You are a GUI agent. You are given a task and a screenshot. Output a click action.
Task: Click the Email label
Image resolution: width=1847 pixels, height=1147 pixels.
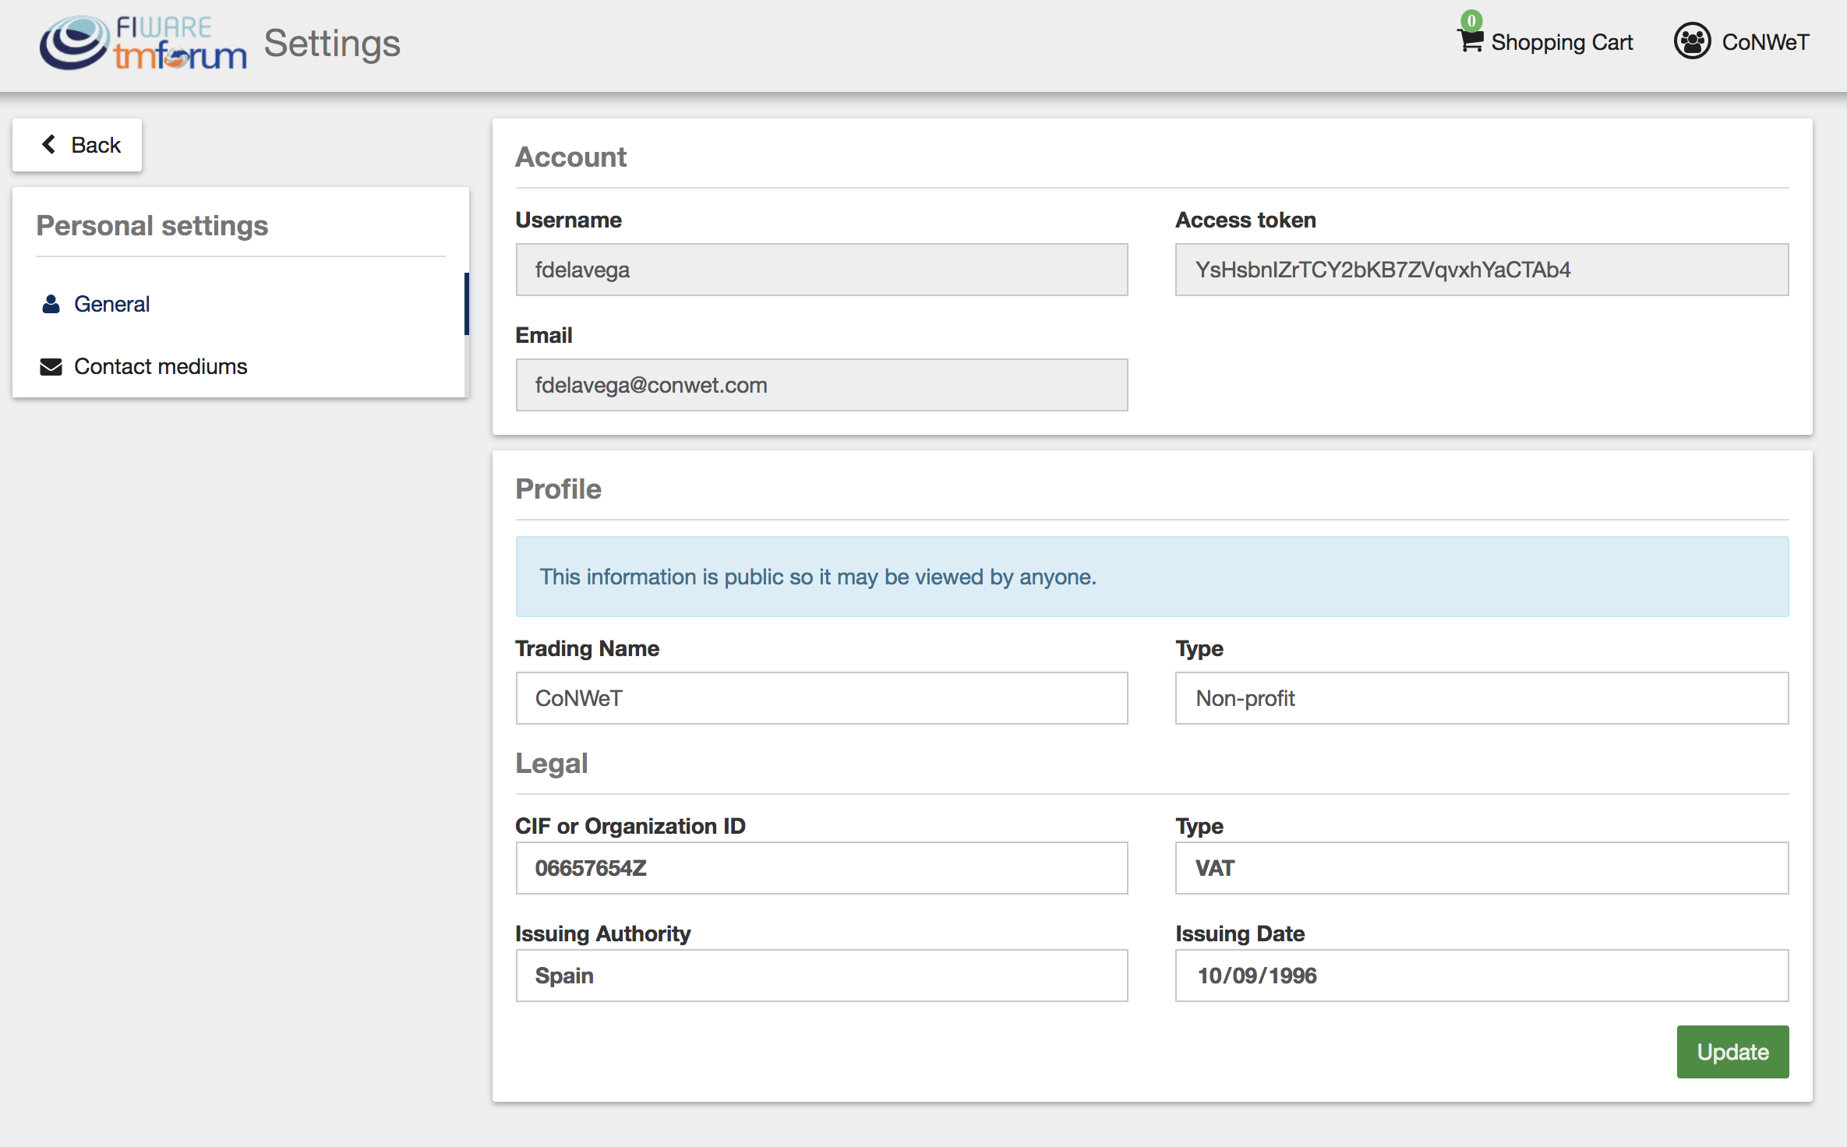(544, 336)
